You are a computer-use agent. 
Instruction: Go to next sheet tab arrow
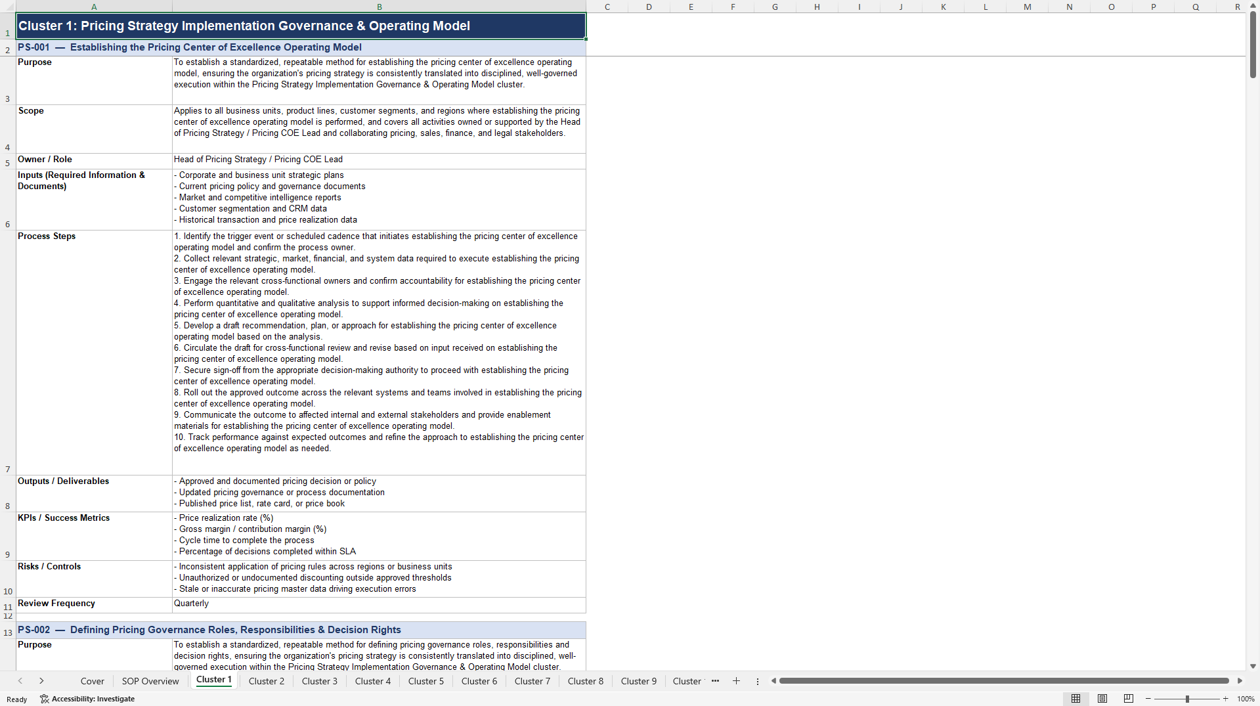(41, 681)
